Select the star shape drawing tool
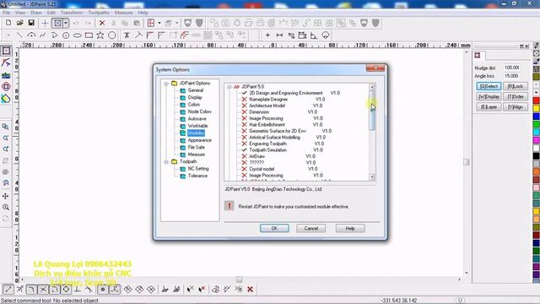 100,35
